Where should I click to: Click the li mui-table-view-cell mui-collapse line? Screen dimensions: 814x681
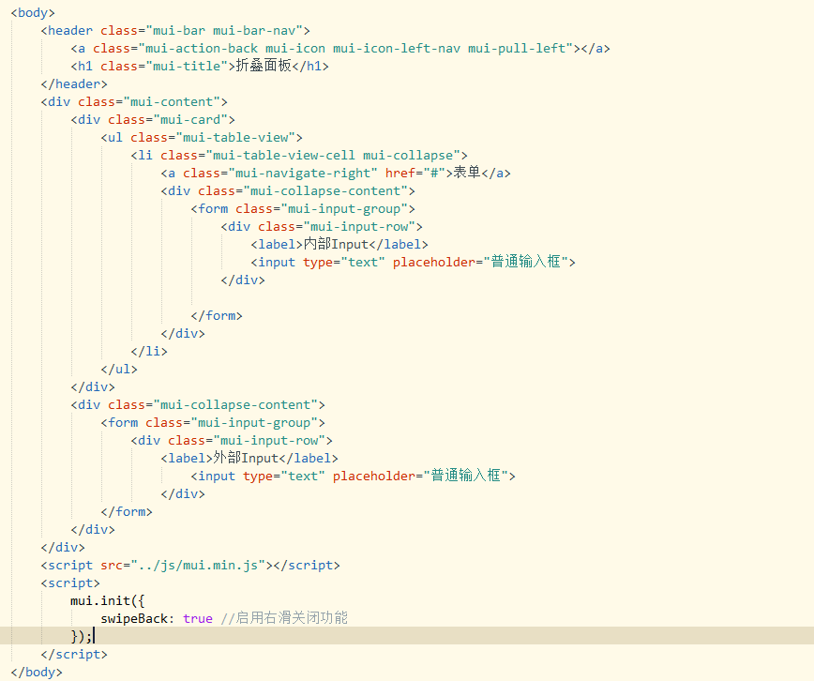299,156
